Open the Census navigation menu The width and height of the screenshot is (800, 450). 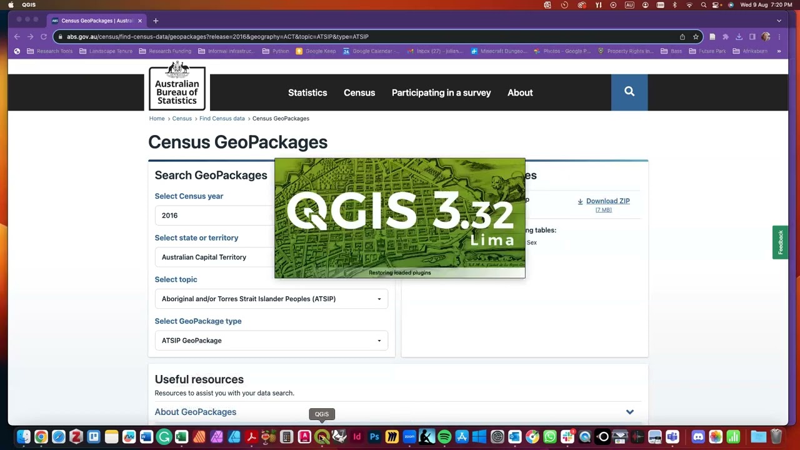click(x=359, y=92)
